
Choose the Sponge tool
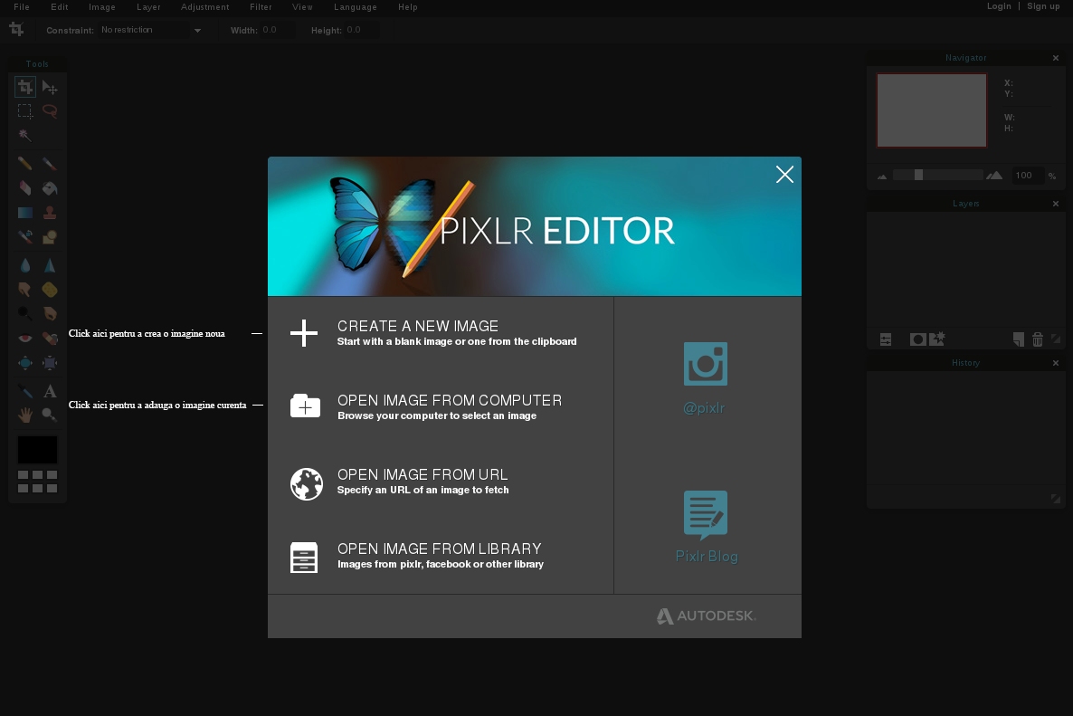pyautogui.click(x=50, y=290)
